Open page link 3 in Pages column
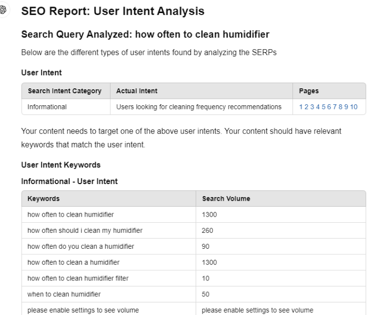Viewport: 384px width, 315px height. point(312,107)
